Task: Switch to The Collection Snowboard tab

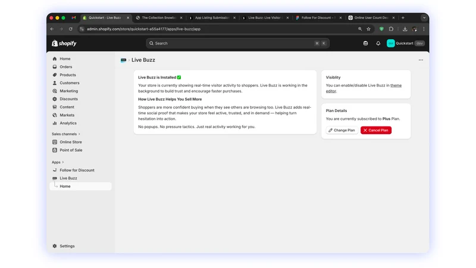Action: (158, 18)
